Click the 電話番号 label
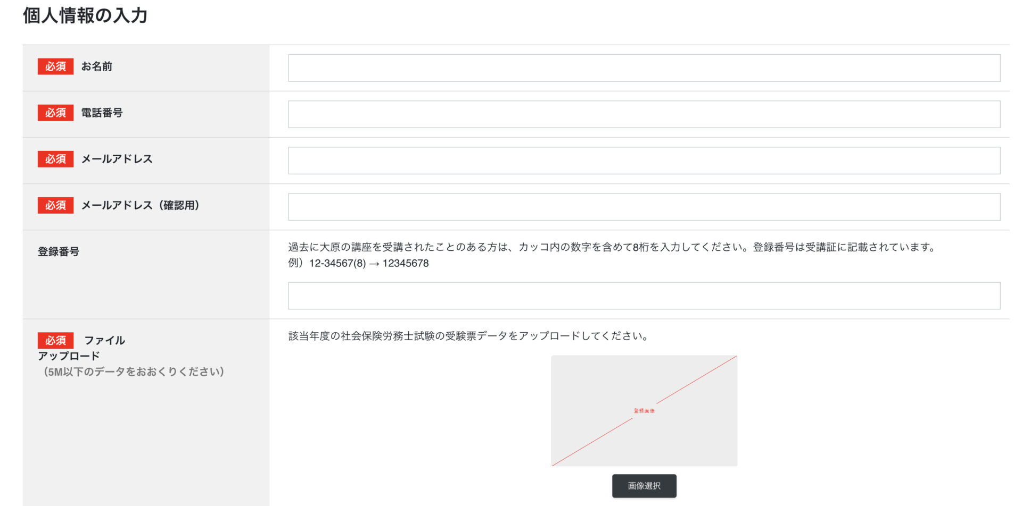Screen dimensions: 1022x506 pos(102,113)
